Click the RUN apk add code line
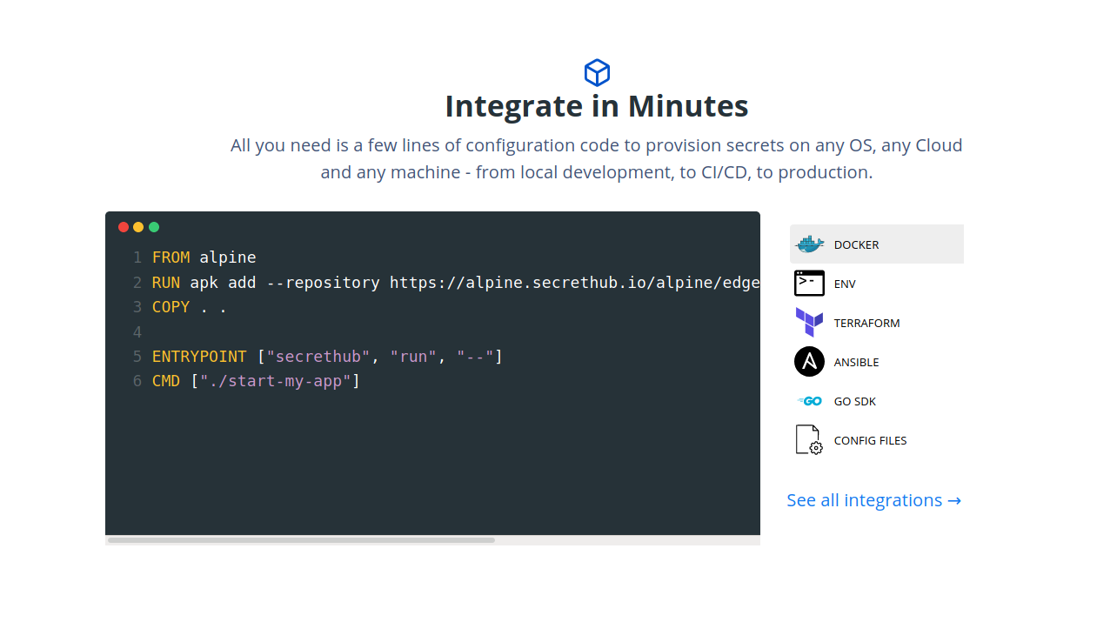 point(456,283)
